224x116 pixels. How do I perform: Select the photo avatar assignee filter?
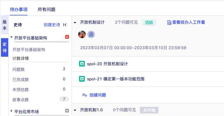pos(82,34)
